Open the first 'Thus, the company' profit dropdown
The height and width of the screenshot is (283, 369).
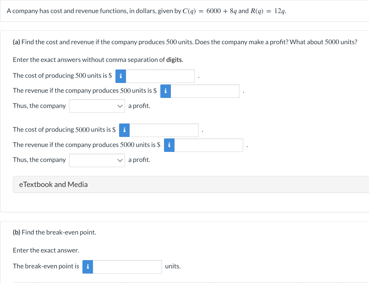[x=97, y=106]
